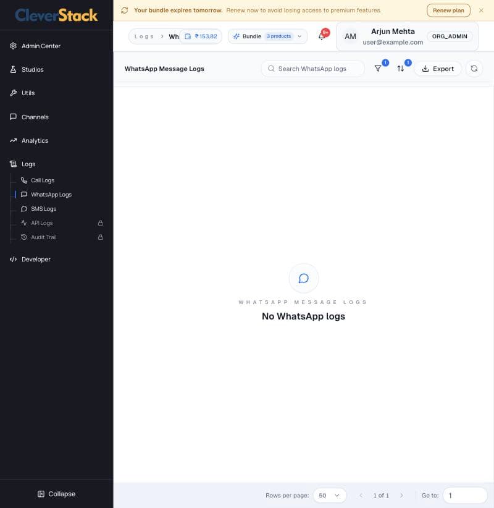Refresh the WhatsApp logs list
The image size is (494, 508).
point(474,69)
